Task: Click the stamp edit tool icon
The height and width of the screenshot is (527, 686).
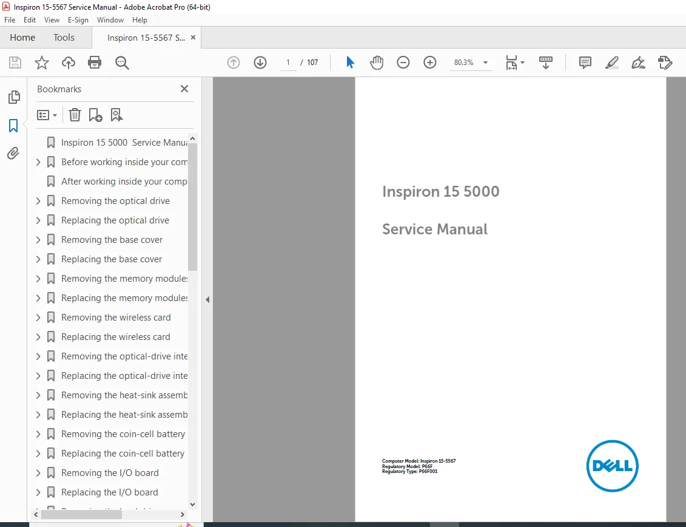Action: pyautogui.click(x=665, y=63)
